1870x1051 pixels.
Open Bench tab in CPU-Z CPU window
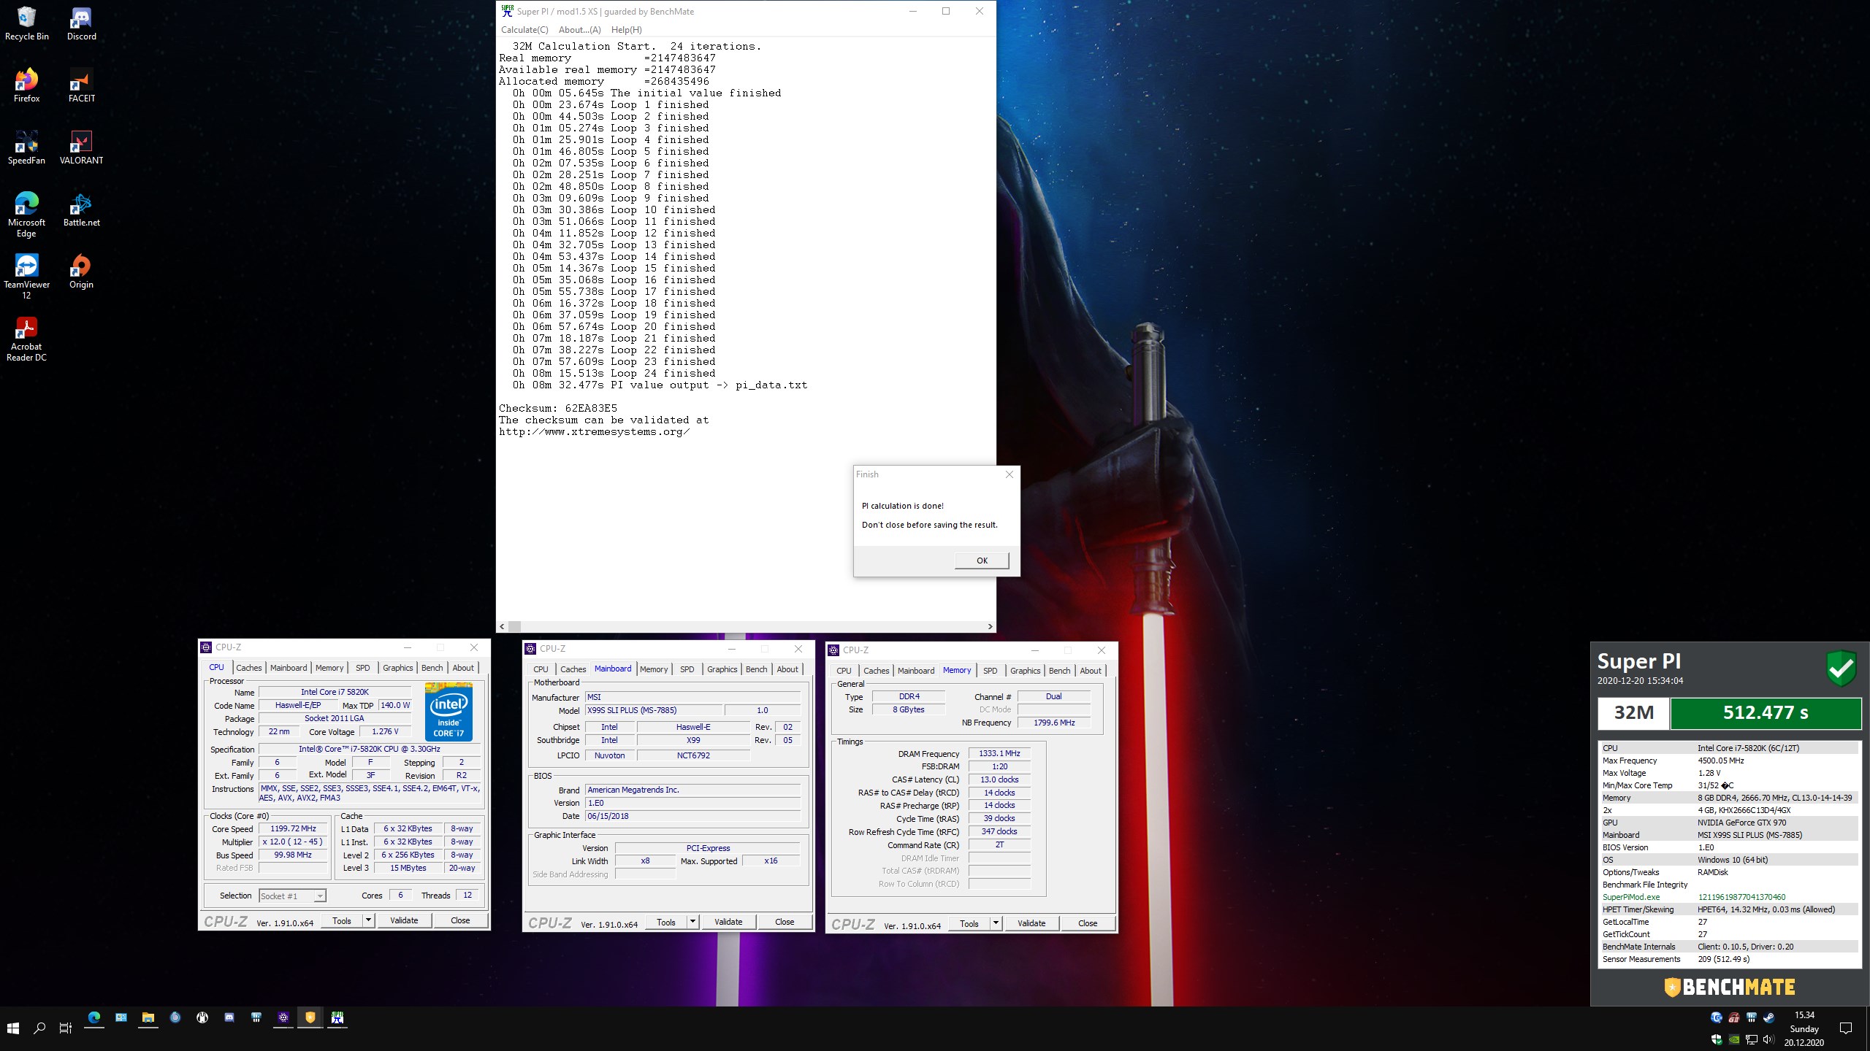432,668
